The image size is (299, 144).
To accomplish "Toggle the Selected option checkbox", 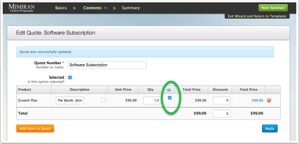I will tap(70, 77).
